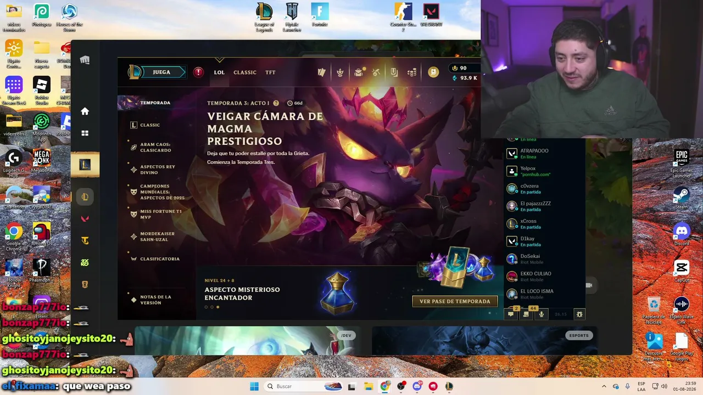The width and height of the screenshot is (703, 395).
Task: Select friend c0vzera in friends list
Action: pyautogui.click(x=544, y=189)
